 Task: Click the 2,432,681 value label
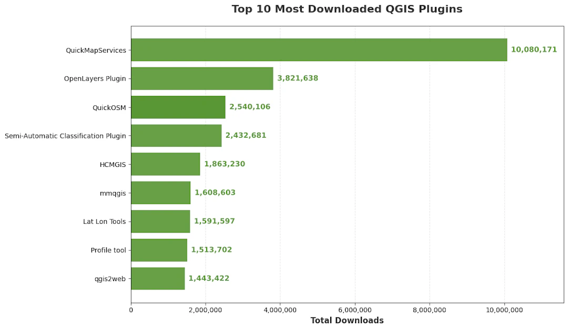tap(246, 135)
